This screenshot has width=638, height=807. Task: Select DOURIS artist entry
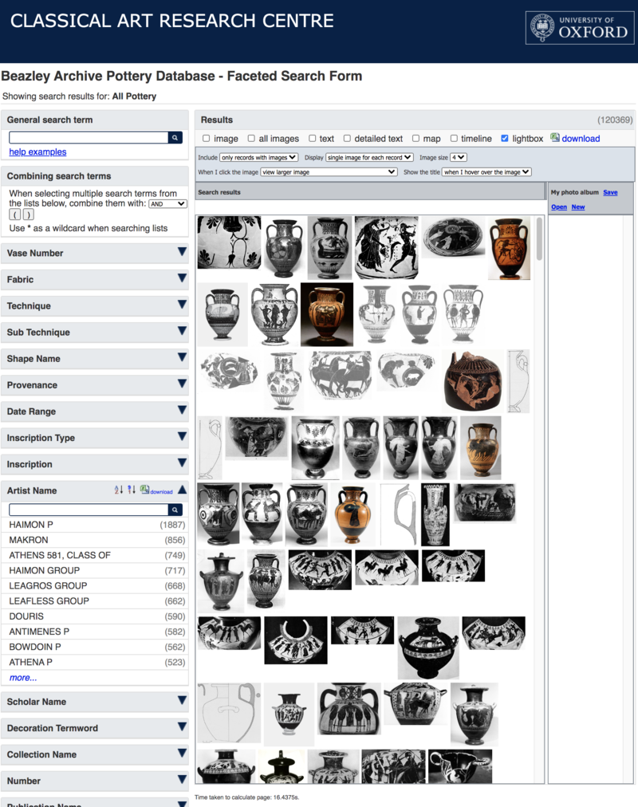pyautogui.click(x=95, y=616)
